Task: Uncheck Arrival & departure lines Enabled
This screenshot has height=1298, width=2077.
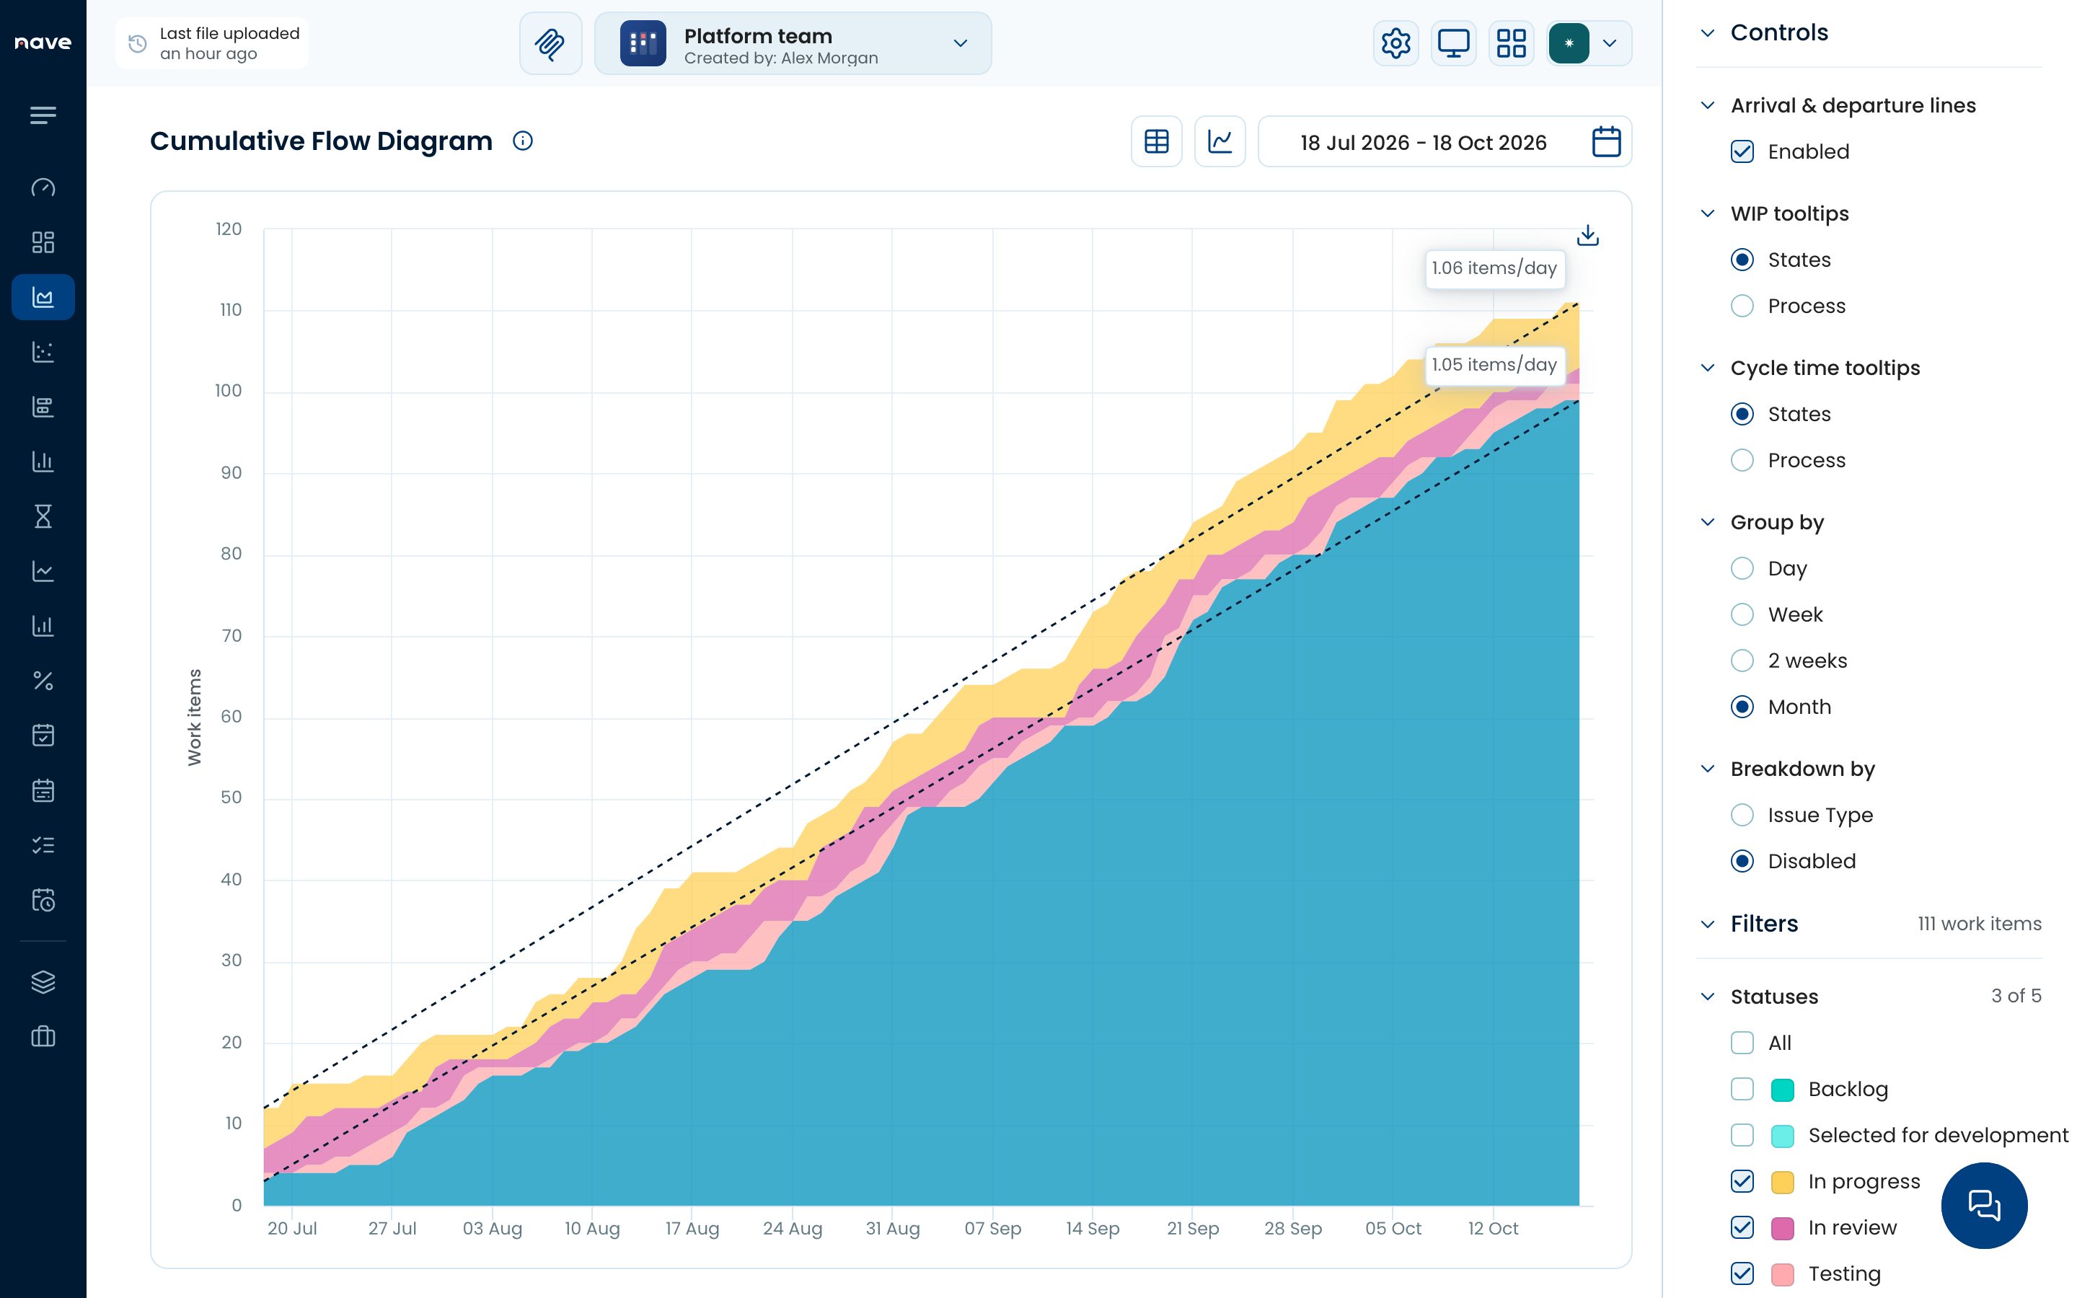Action: (x=1742, y=152)
